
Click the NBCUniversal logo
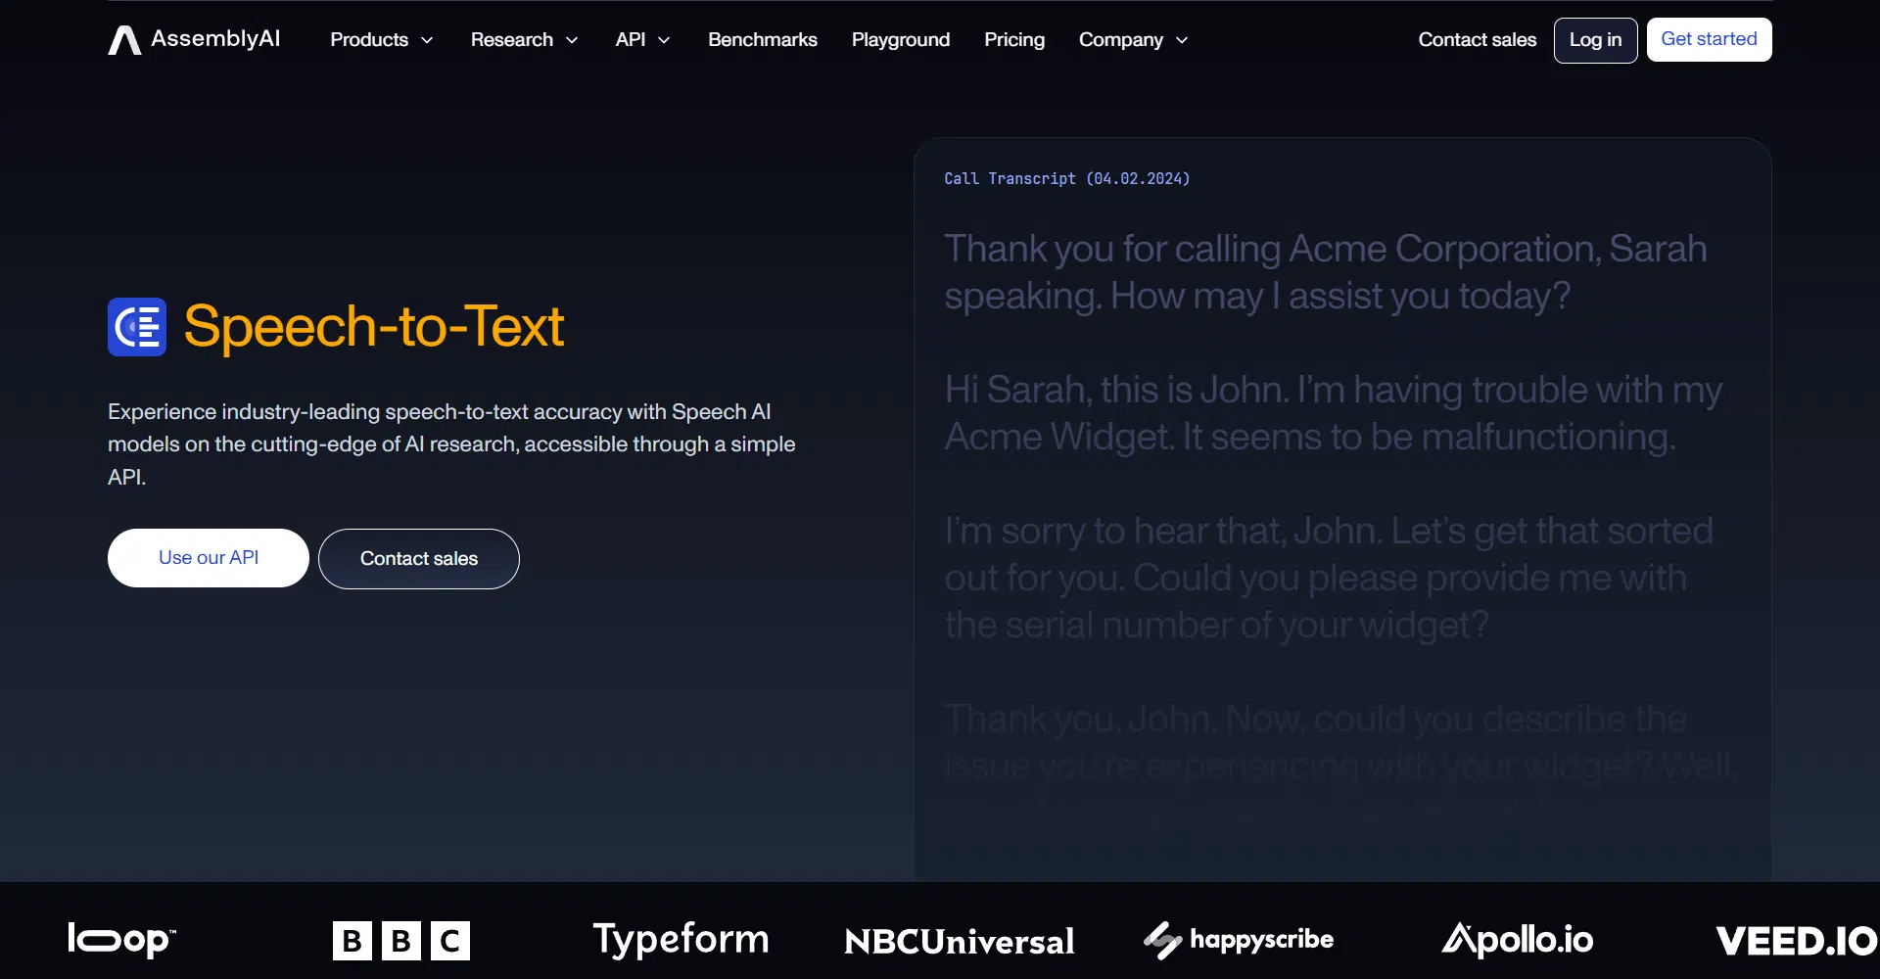[959, 941]
